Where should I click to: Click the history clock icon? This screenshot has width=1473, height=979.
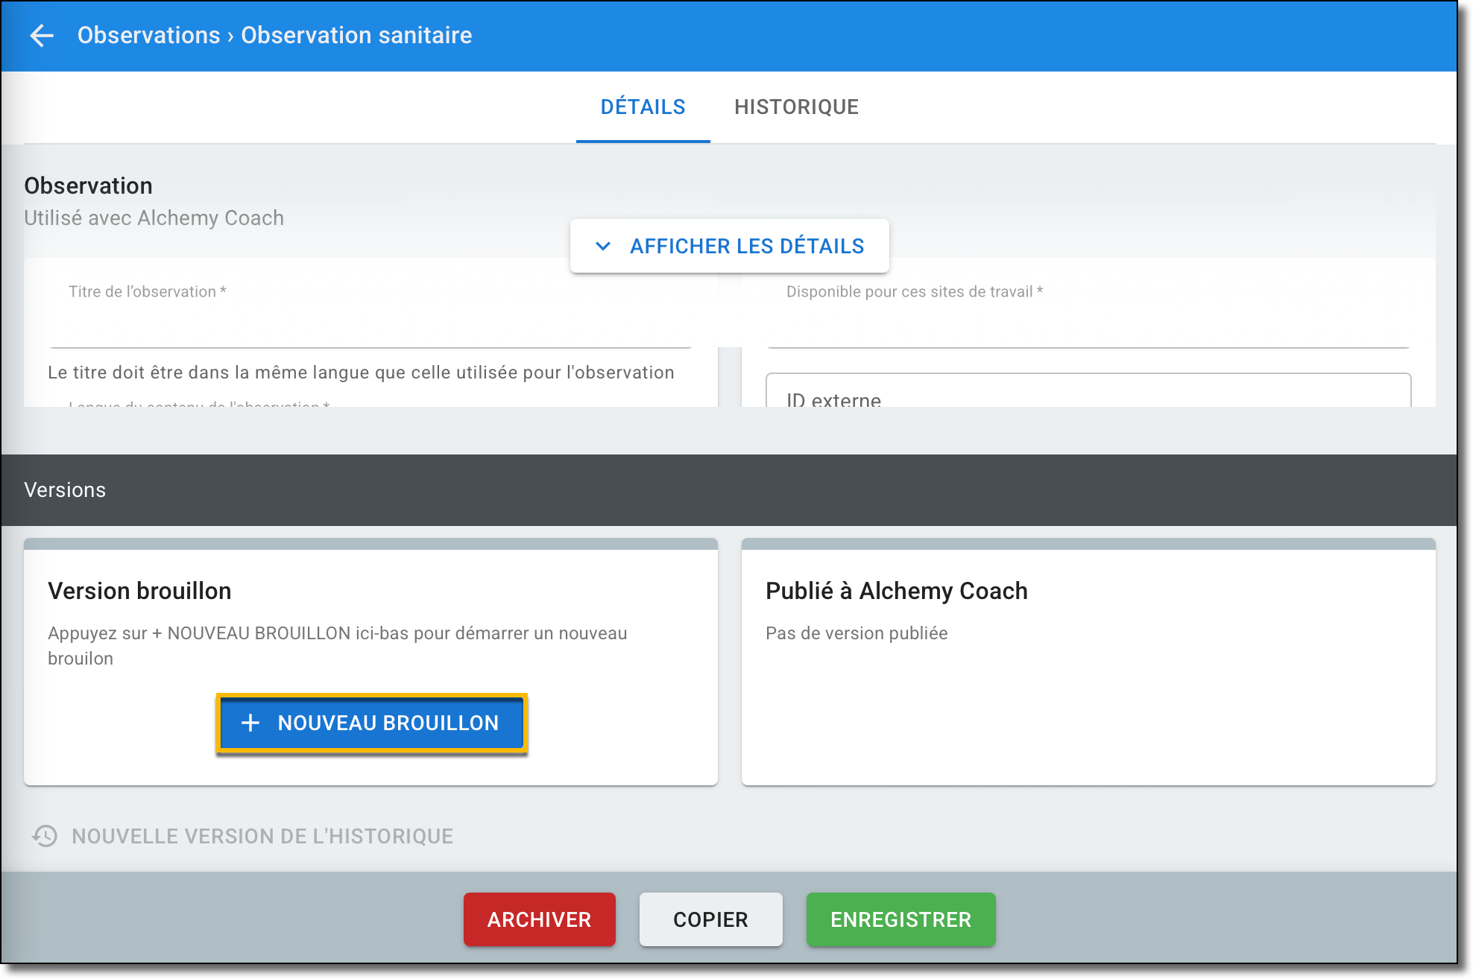[45, 836]
